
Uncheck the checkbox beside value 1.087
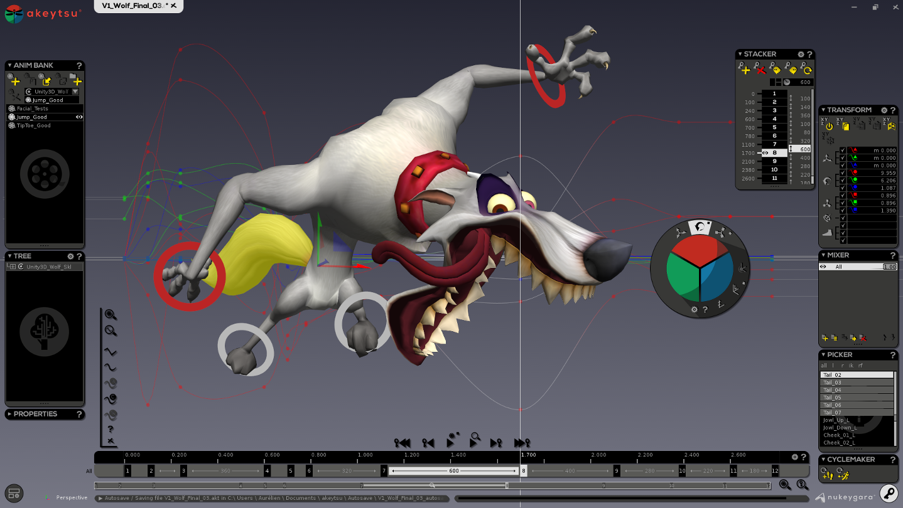click(x=843, y=188)
